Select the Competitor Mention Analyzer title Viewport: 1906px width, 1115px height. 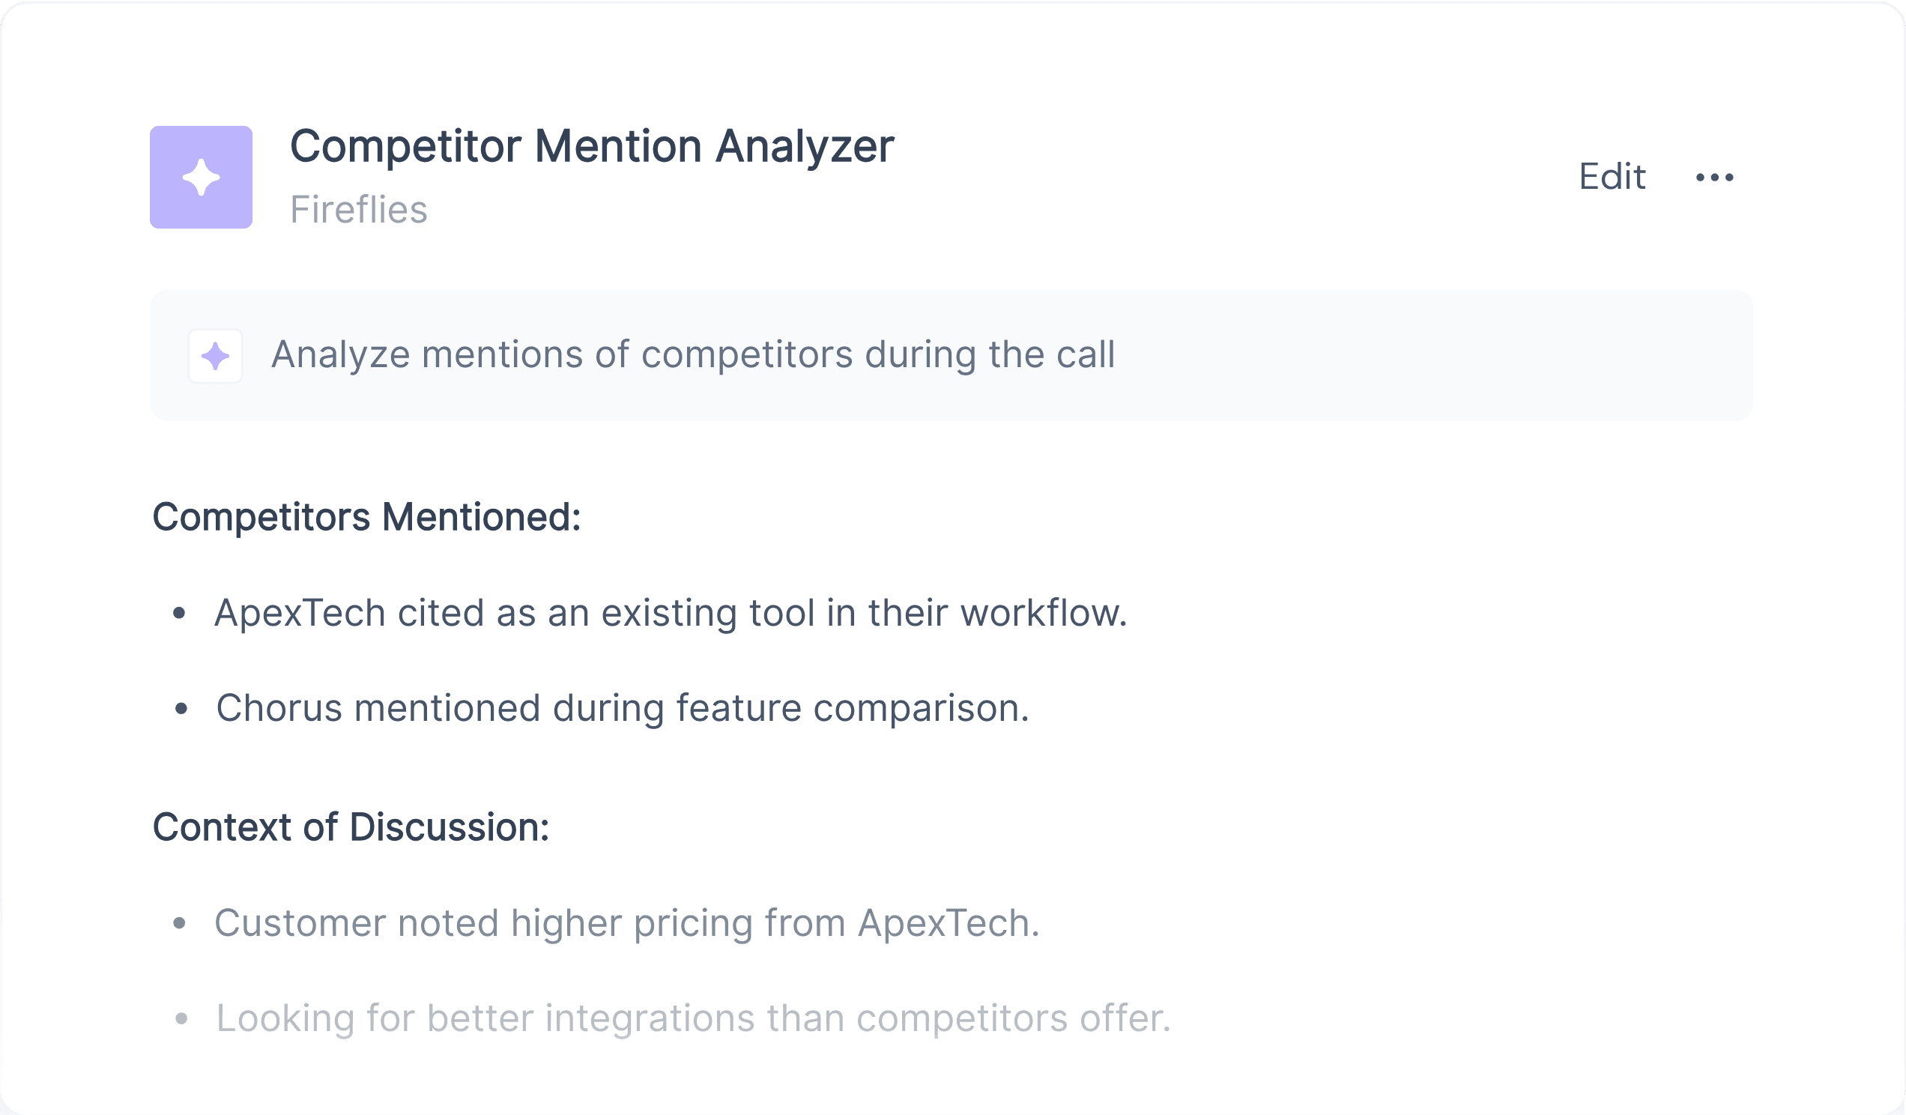point(591,145)
